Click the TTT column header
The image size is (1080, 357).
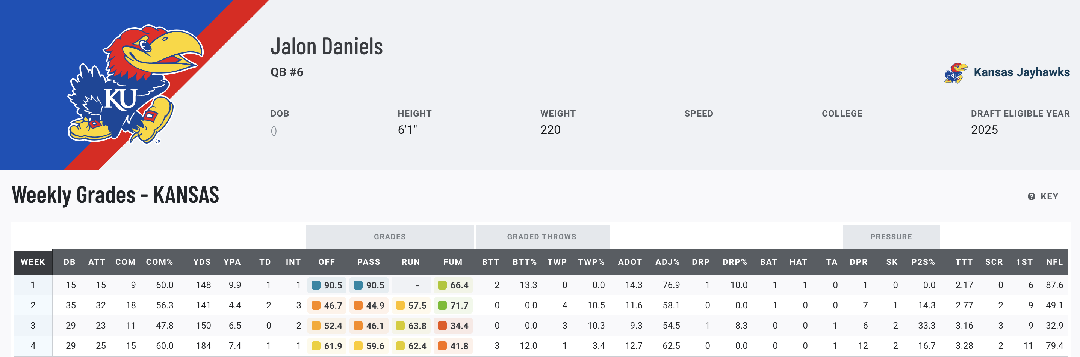point(964,262)
